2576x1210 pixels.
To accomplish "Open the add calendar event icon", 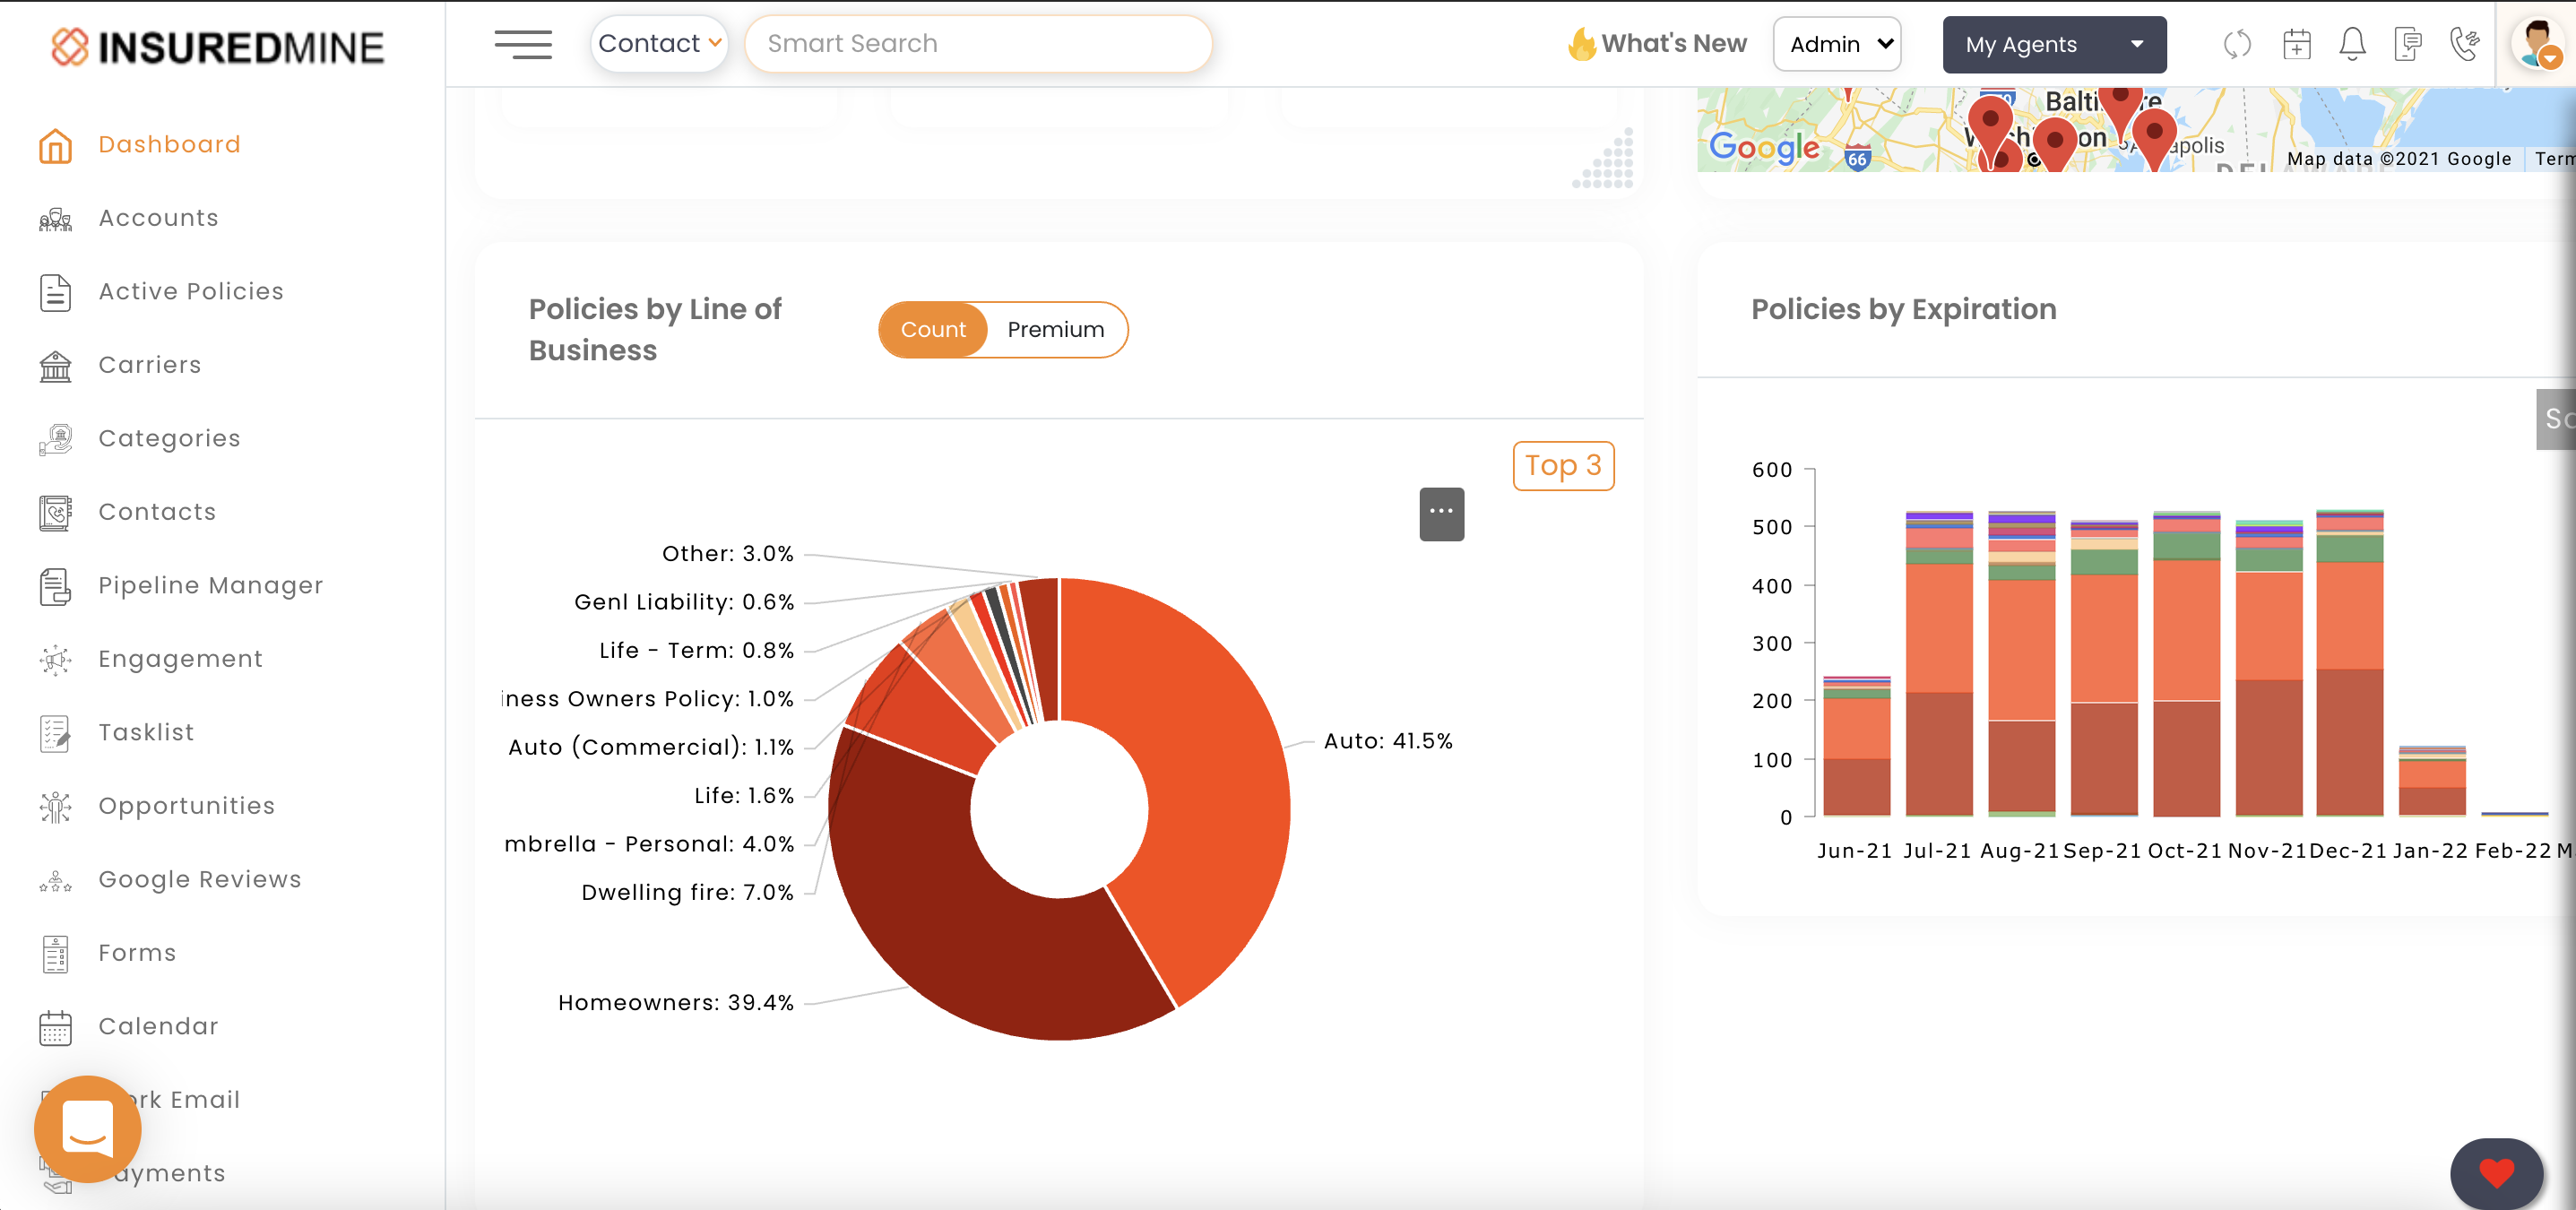I will (2296, 44).
